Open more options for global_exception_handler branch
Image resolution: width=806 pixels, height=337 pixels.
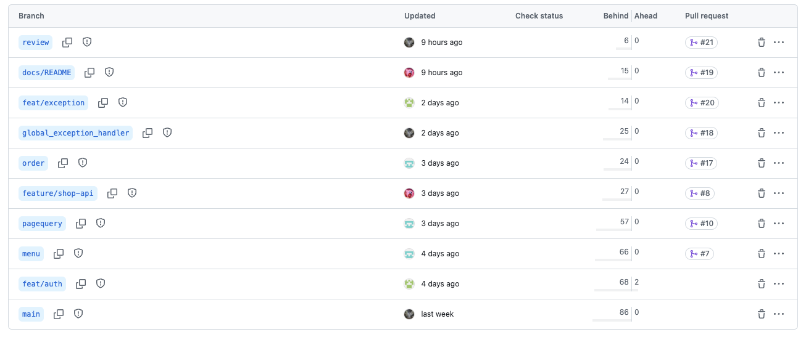(779, 133)
